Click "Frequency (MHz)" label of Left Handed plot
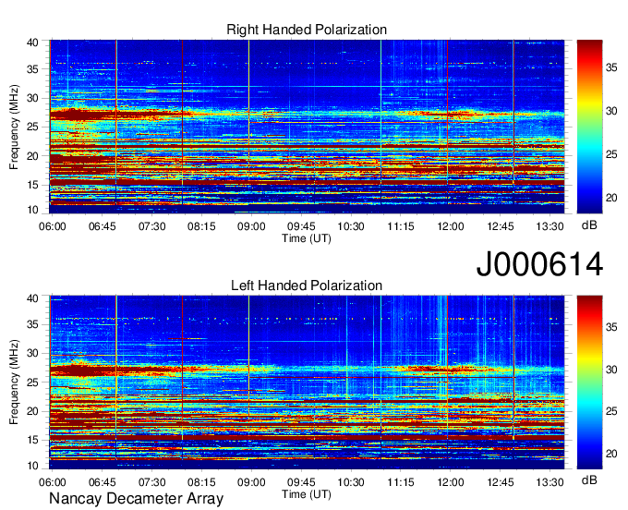This screenshot has width=628, height=510. (14, 382)
